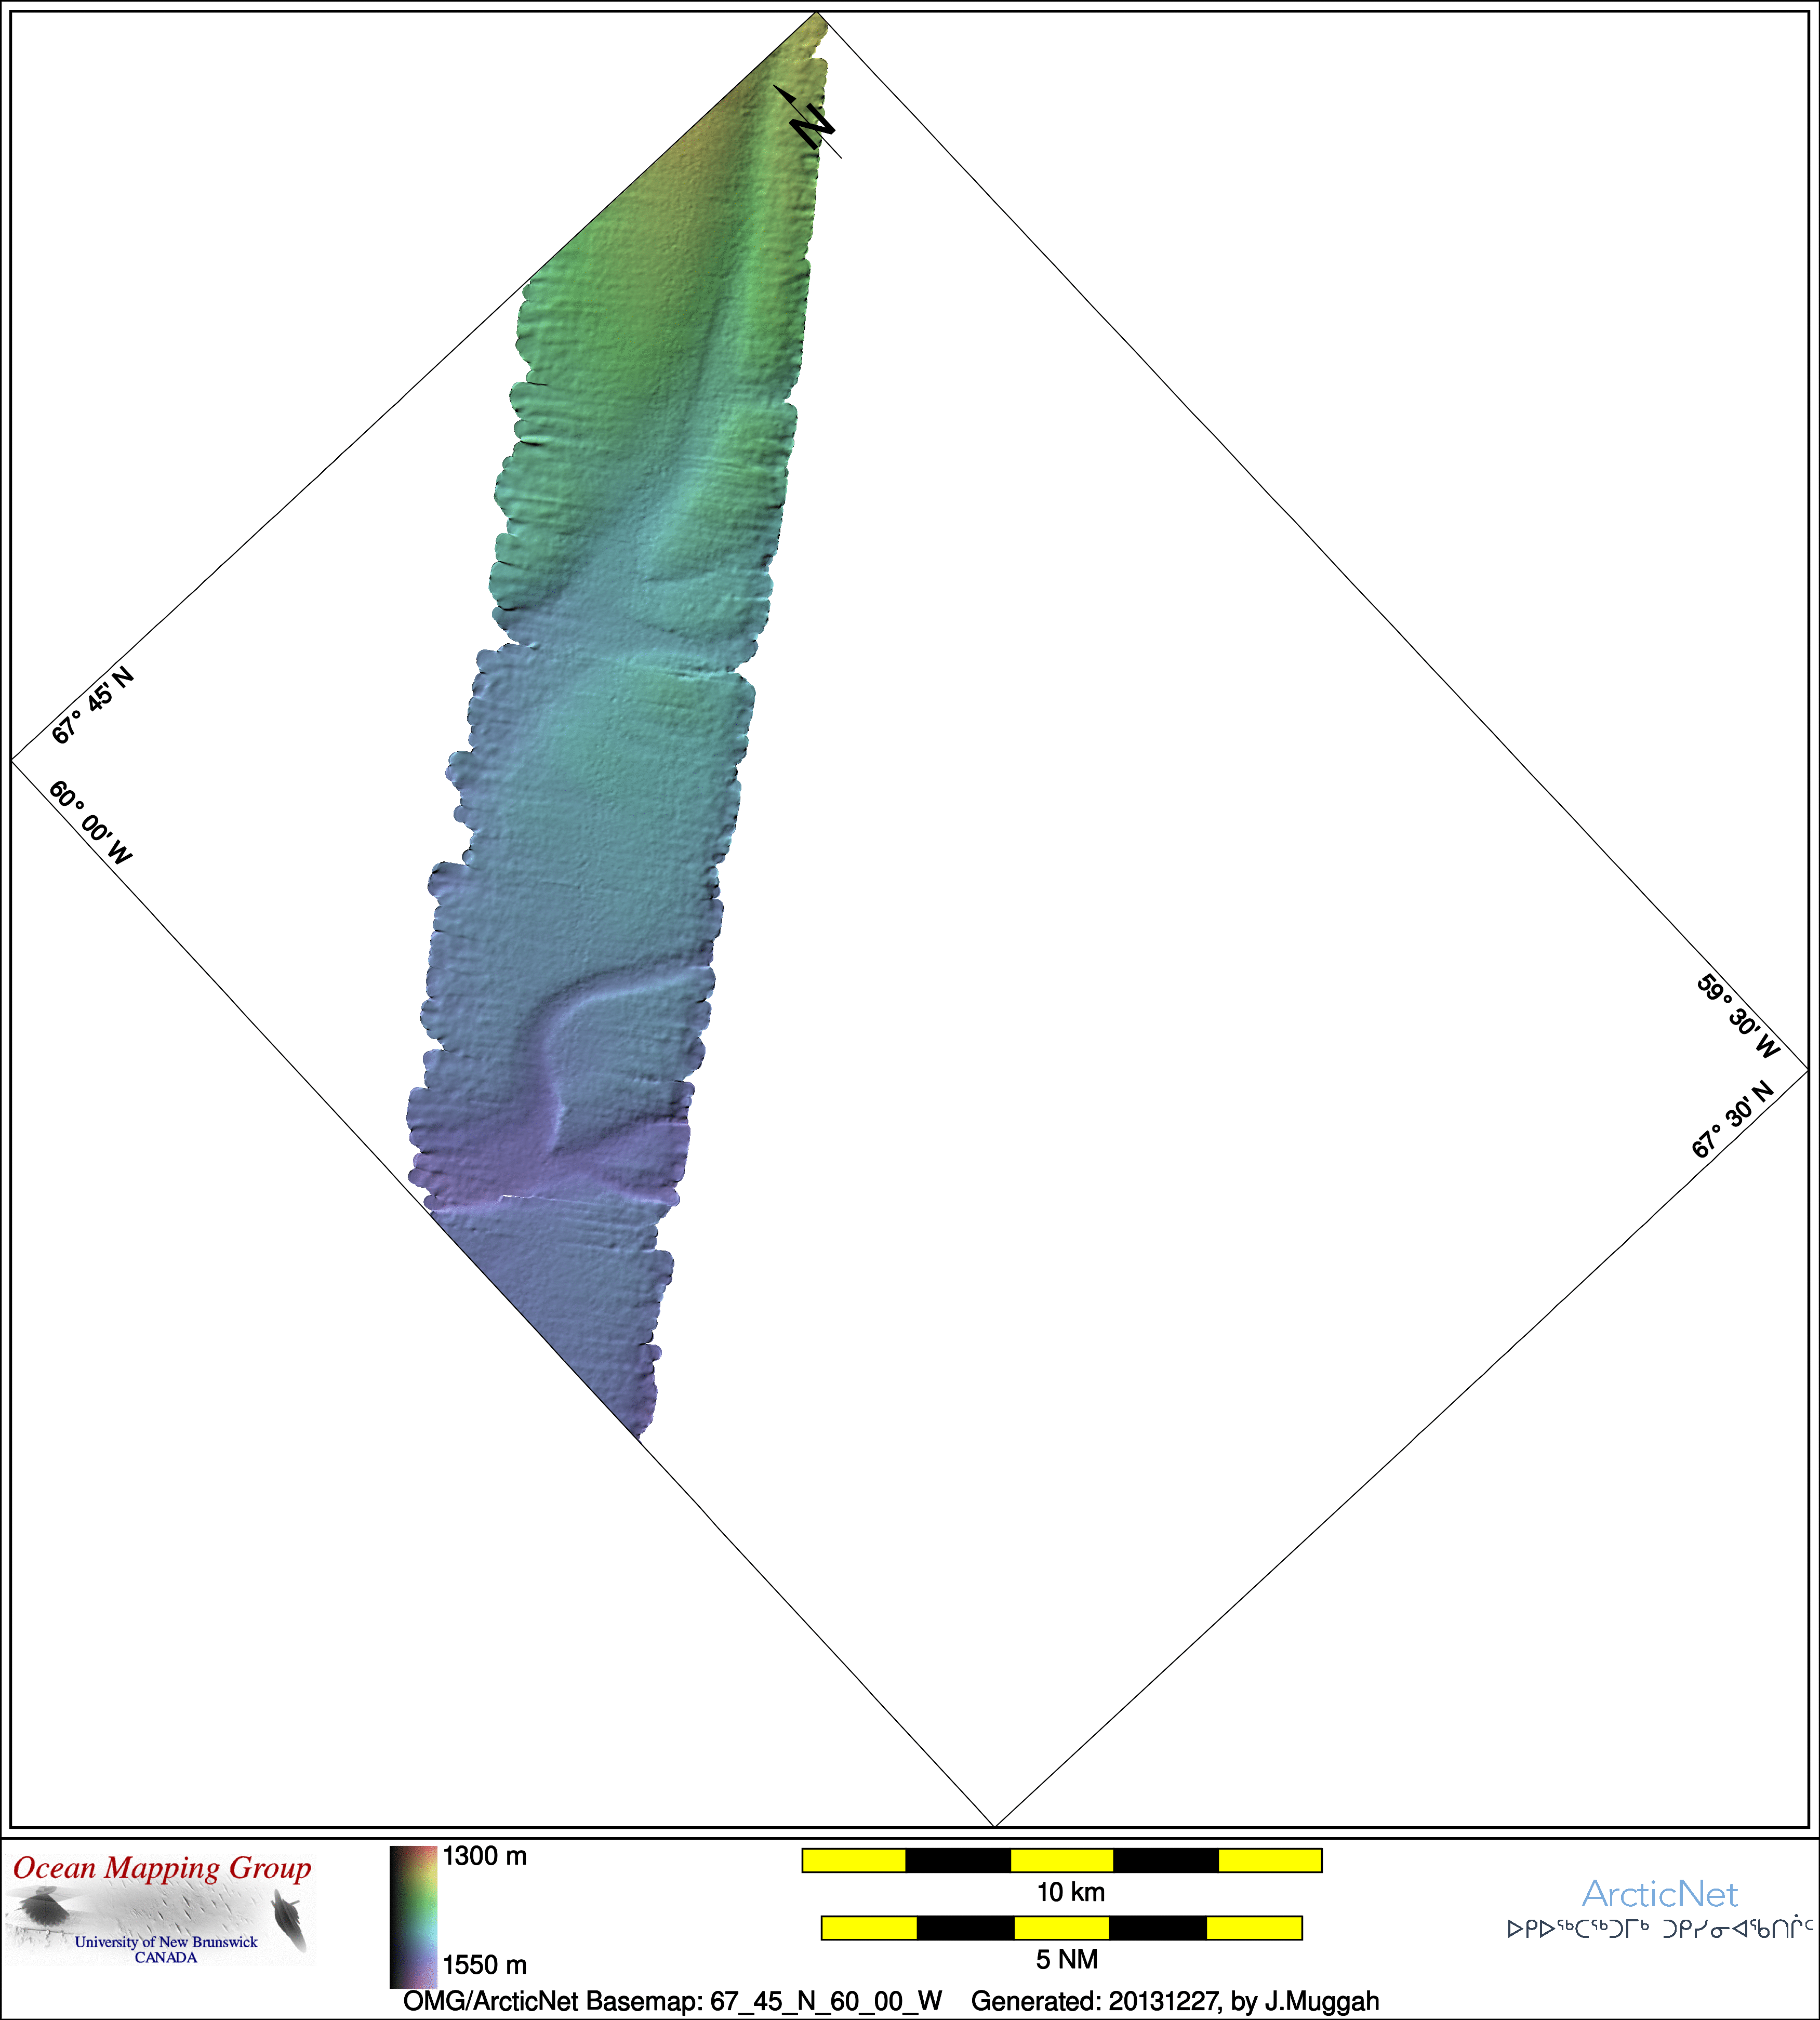
Task: Click the depth color scale bar
Action: 413,1917
